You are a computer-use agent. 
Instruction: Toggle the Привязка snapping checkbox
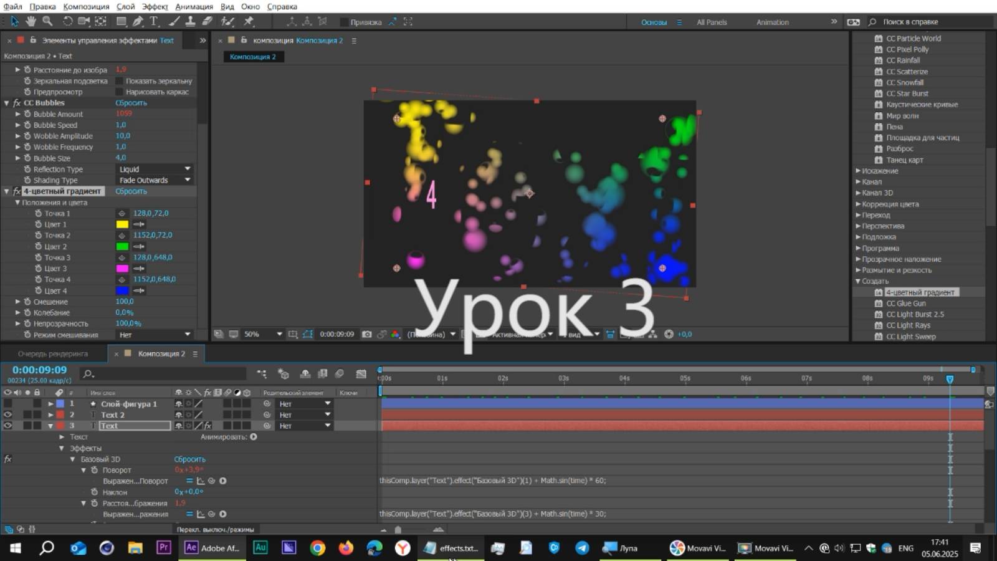345,21
